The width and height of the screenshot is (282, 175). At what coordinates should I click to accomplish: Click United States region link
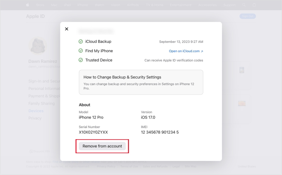coord(247,166)
